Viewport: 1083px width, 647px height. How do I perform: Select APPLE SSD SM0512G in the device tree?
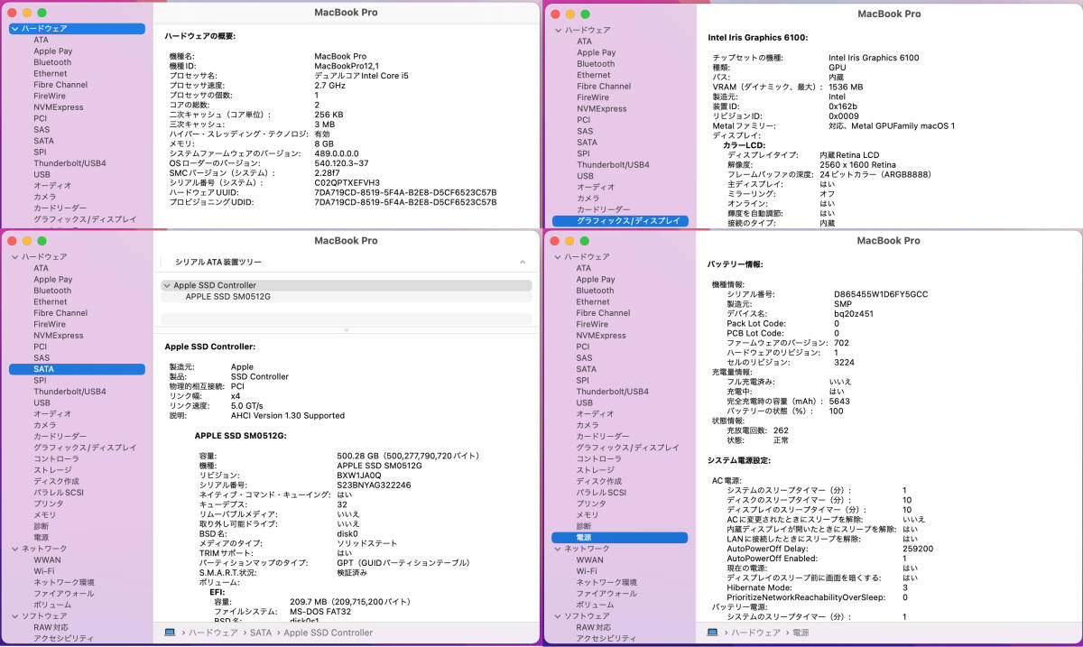(227, 297)
